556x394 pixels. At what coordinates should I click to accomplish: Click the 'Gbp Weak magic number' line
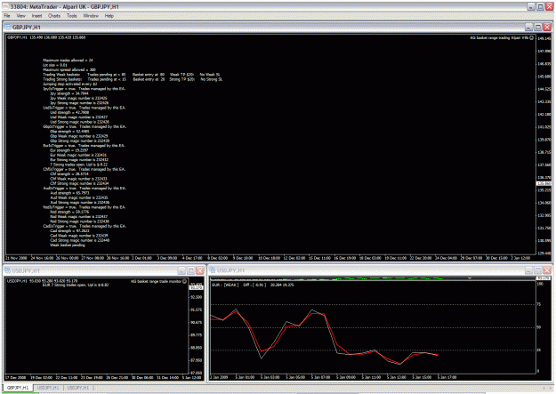coord(78,136)
